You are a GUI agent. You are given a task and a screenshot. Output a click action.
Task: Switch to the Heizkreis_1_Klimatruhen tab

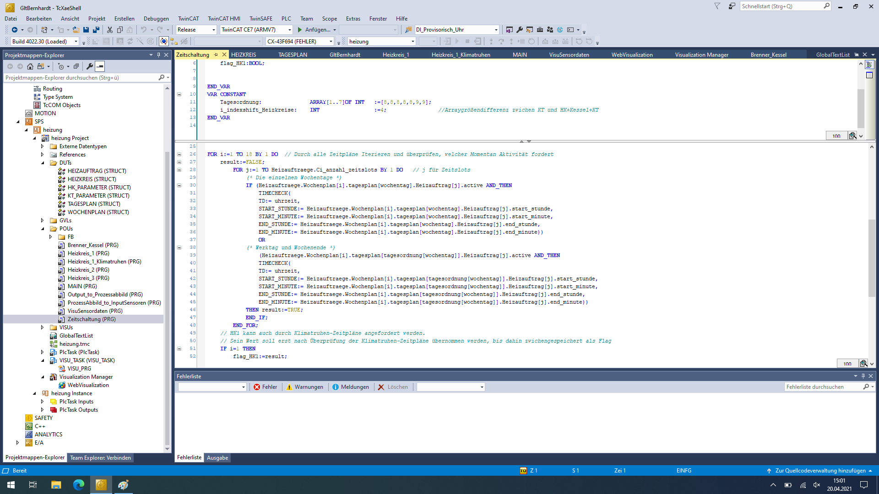(461, 55)
